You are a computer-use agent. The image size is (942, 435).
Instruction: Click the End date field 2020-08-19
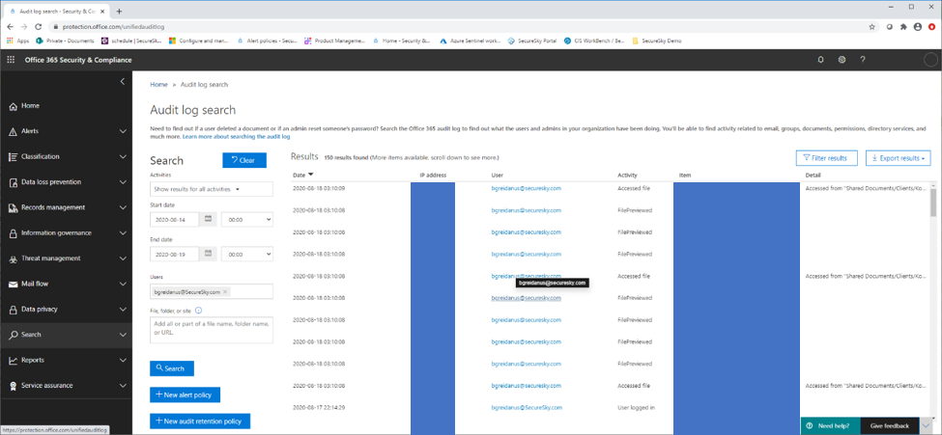pyautogui.click(x=174, y=255)
